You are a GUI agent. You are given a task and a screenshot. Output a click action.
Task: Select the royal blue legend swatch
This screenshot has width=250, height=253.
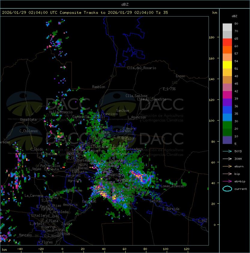pyautogui.click(x=227, y=110)
